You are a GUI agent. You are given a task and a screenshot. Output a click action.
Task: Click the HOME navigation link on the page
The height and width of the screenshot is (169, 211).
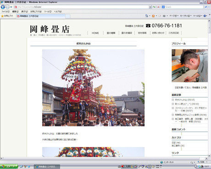95,33
